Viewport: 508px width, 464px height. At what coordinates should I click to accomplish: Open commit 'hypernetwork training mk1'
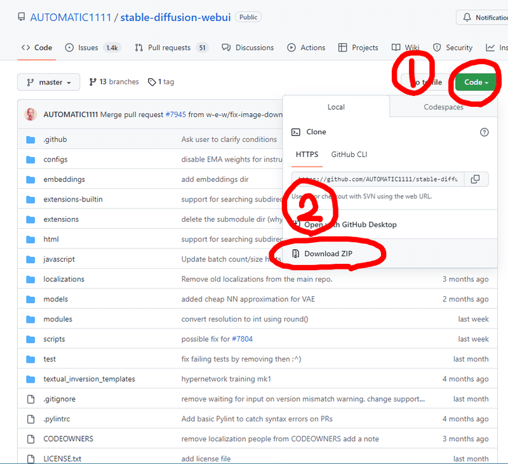[226, 379]
